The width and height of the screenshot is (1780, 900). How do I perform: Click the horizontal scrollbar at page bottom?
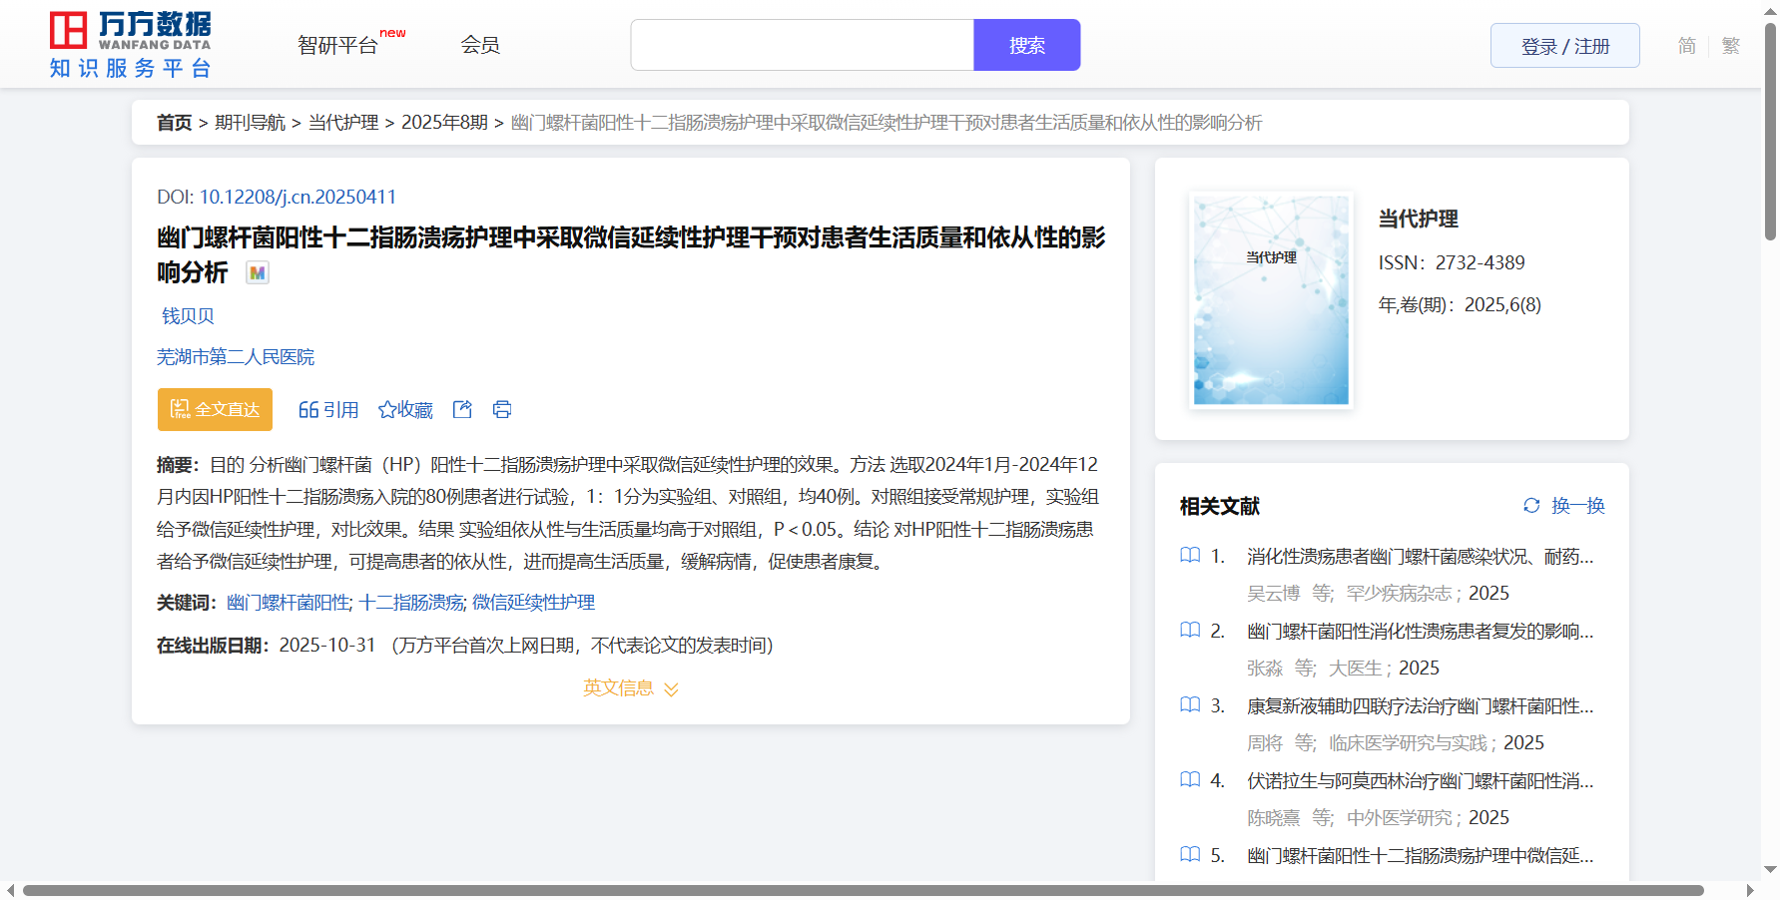pyautogui.click(x=863, y=890)
